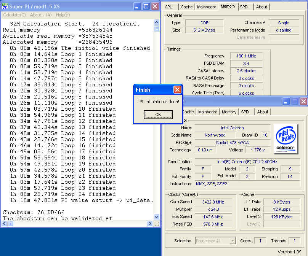Click the 570.3 MHz Rated FSB value

point(213,224)
